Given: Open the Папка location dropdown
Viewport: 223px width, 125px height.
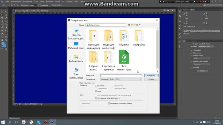Looking at the screenshot, I should pos(106,25).
